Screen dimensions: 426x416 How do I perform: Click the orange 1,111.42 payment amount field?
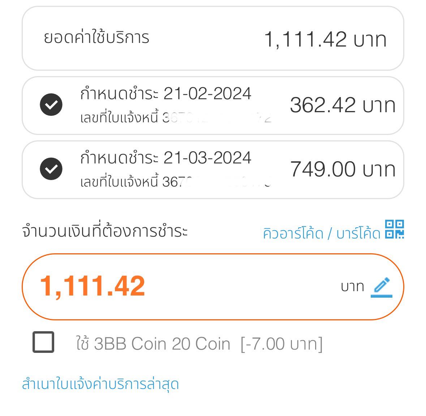[213, 287]
